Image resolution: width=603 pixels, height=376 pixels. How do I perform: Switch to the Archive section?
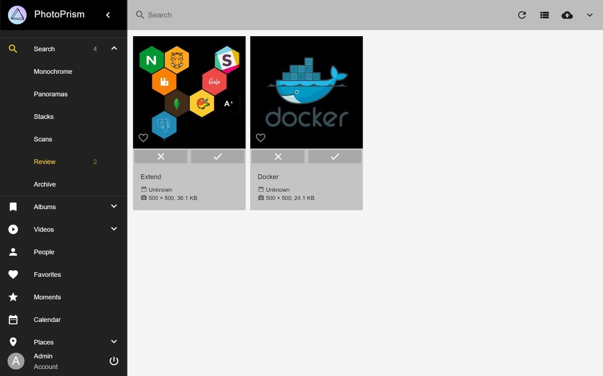(45, 184)
